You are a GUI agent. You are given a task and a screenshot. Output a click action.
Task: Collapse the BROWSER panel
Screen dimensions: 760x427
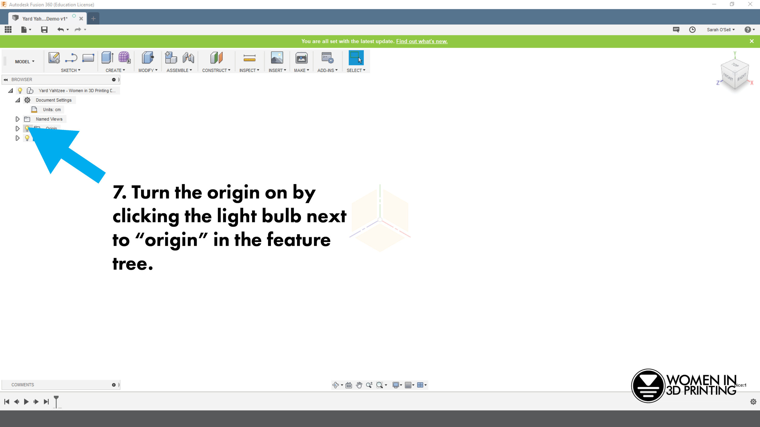click(5, 80)
